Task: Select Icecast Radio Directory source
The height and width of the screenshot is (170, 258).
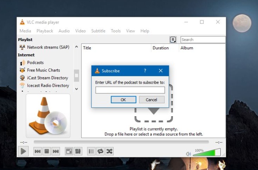Action: point(44,86)
